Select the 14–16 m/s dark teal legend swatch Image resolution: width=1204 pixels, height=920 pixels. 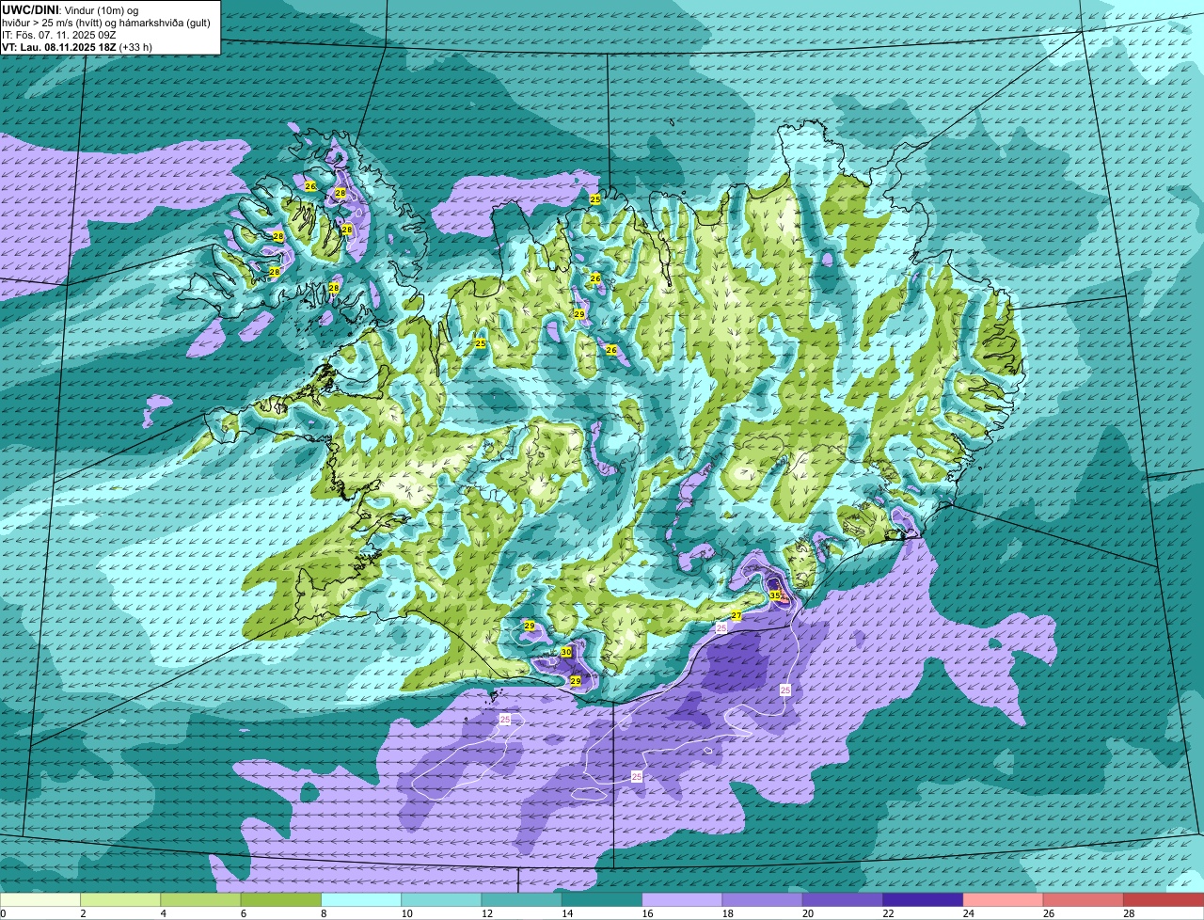pos(602,900)
